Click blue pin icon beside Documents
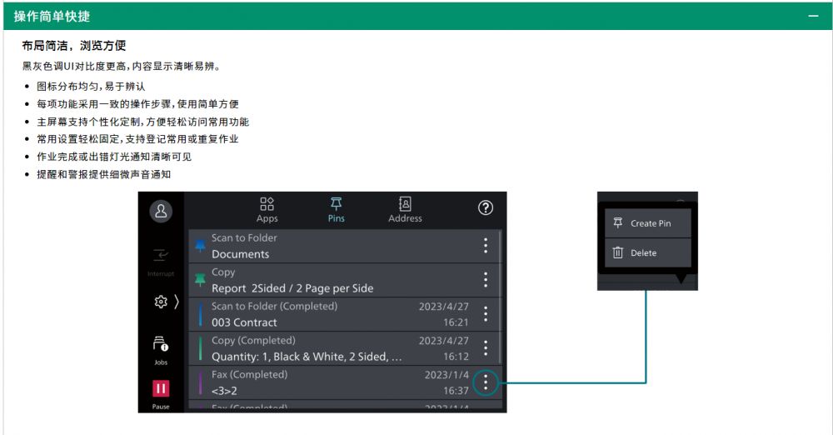 pos(200,246)
